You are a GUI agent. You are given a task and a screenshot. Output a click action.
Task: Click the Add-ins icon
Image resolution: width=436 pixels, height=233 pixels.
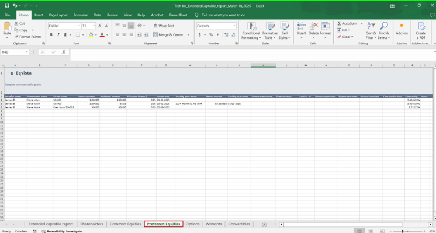(x=402, y=26)
